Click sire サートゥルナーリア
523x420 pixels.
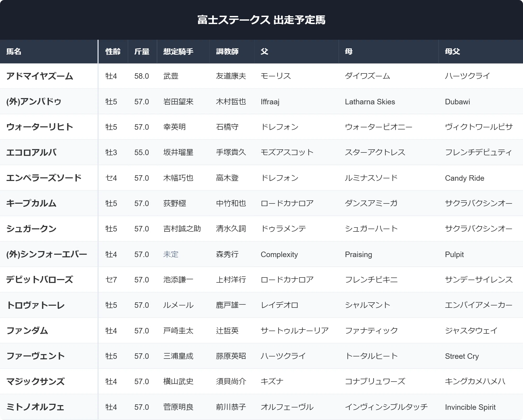(295, 331)
